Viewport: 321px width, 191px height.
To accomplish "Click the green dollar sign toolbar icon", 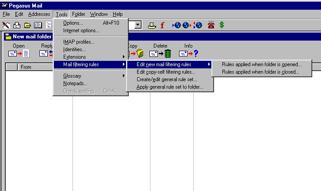I will pyautogui.click(x=222, y=25).
